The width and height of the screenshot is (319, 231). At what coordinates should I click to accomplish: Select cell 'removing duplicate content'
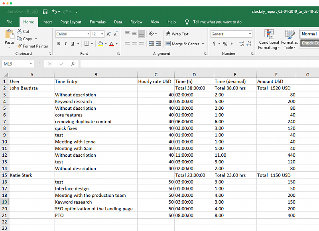coord(96,122)
